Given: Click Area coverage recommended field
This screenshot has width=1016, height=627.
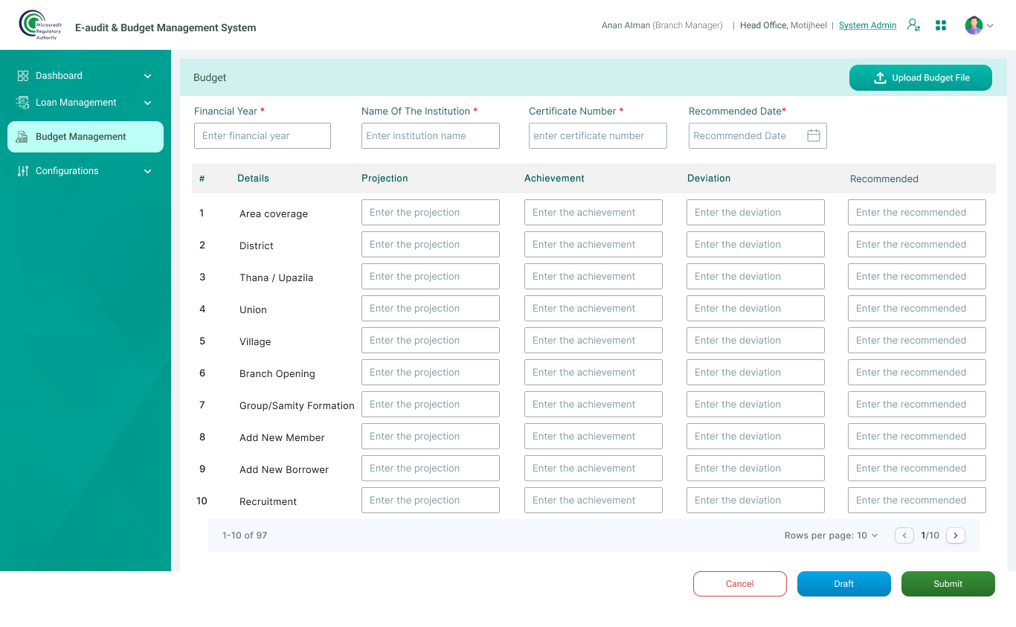Looking at the screenshot, I should (917, 213).
